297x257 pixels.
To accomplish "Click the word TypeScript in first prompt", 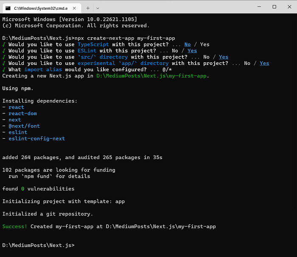I will 93,45.
